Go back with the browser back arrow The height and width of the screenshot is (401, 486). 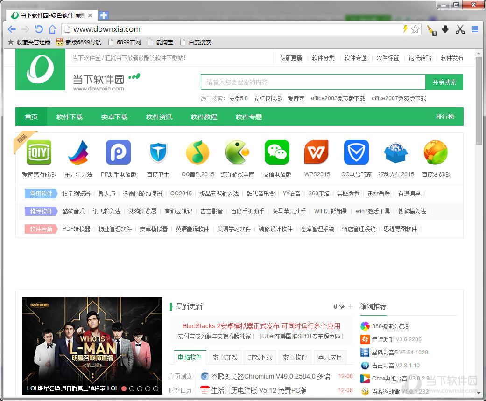(12, 29)
